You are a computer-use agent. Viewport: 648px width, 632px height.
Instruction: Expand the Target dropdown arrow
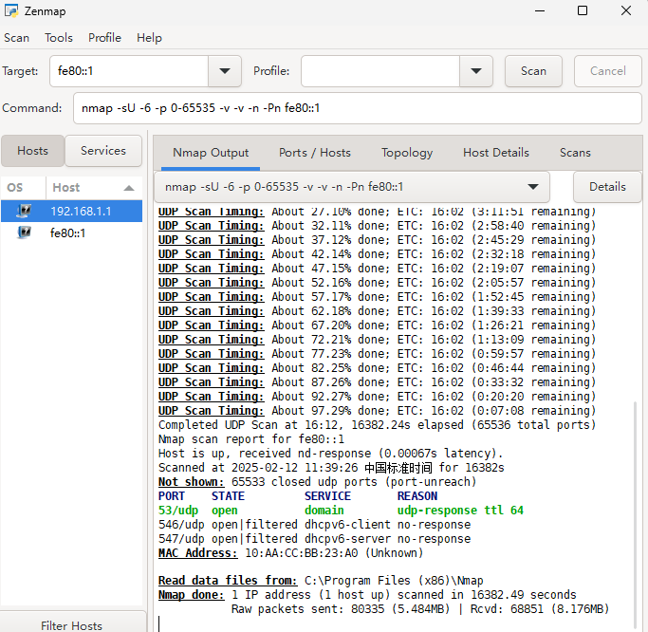click(225, 71)
